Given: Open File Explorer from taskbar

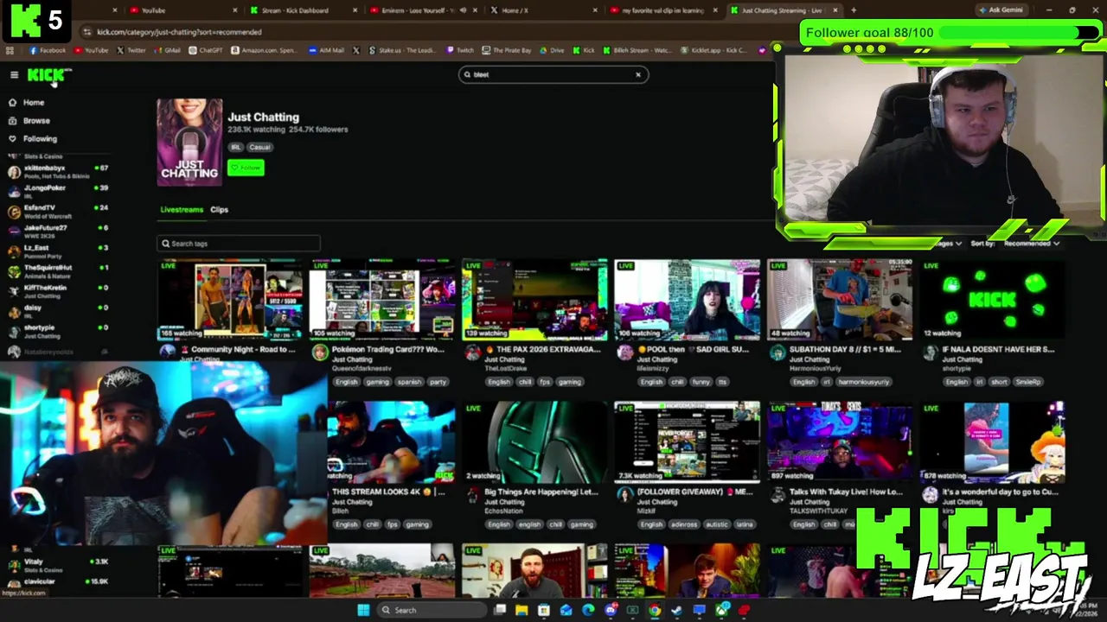Looking at the screenshot, I should (522, 610).
